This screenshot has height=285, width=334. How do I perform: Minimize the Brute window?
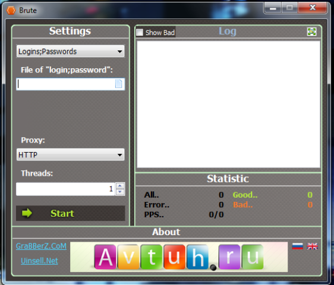pos(273,8)
